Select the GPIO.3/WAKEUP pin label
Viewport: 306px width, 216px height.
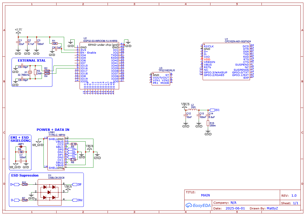215,72
